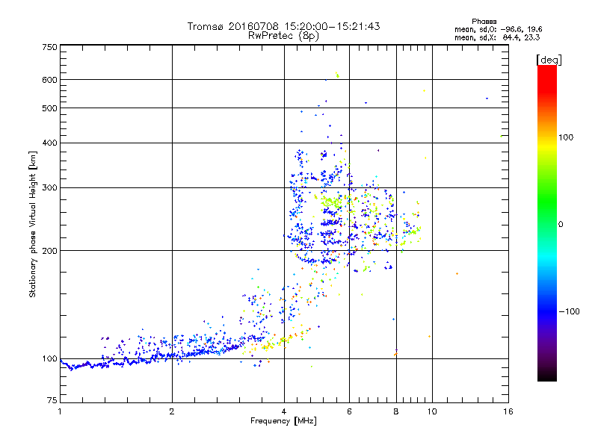The image size is (598, 448).
Task: Click the black bottom of the colorbar
Action: [547, 376]
